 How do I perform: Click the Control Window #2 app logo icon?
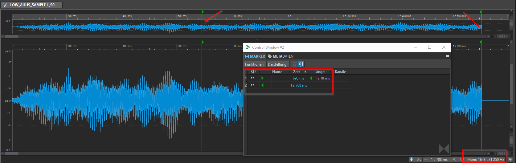(248, 47)
